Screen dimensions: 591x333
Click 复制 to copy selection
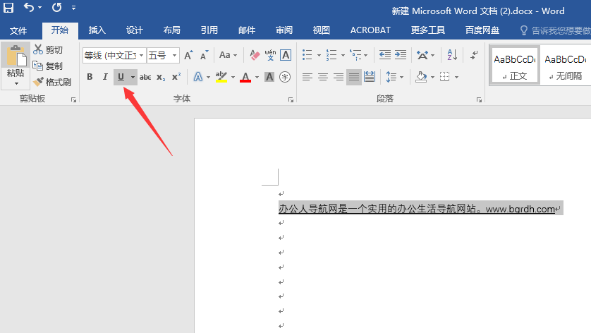click(48, 66)
